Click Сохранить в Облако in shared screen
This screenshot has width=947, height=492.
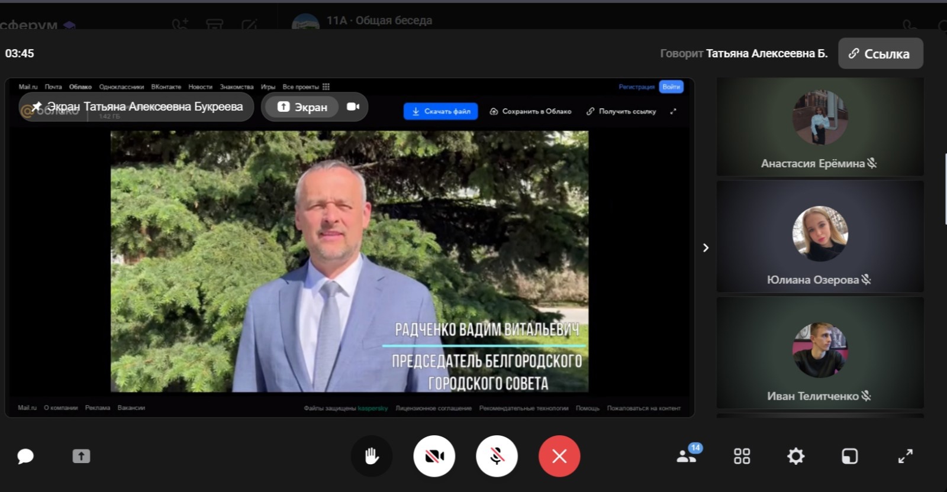(530, 111)
